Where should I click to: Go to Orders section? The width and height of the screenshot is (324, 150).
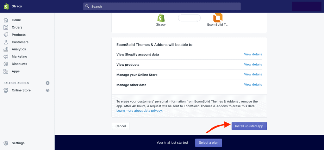coord(17,27)
